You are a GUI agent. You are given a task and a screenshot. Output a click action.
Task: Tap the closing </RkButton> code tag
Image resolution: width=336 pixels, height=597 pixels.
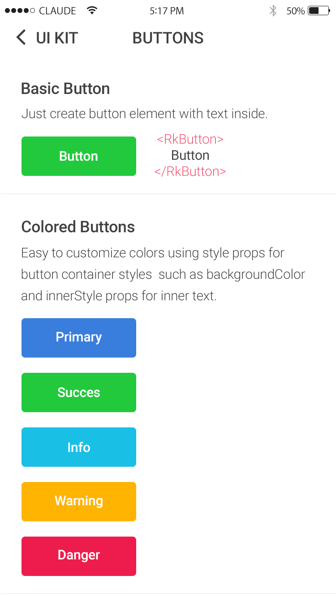point(190,171)
